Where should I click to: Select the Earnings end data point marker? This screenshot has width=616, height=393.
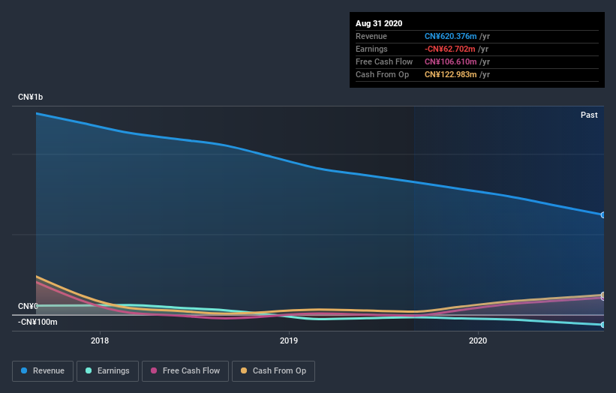[602, 325]
